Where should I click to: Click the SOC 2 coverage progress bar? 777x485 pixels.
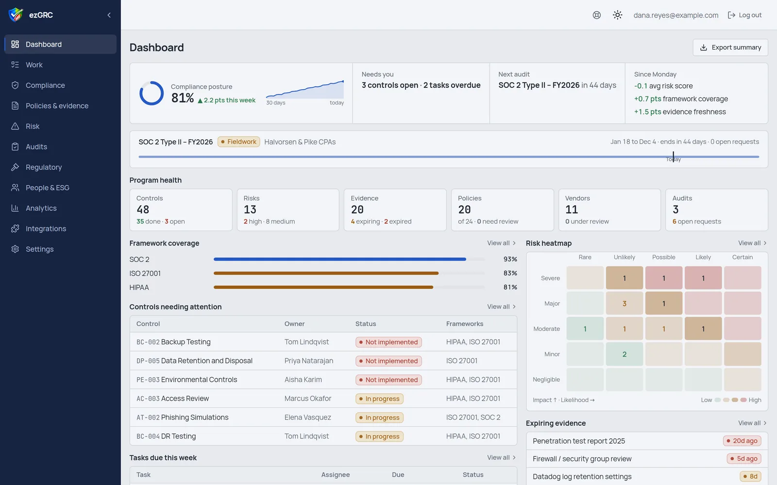coord(349,259)
